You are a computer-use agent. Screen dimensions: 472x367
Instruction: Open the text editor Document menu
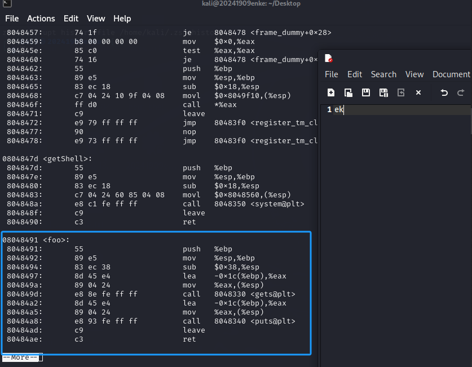tap(451, 74)
